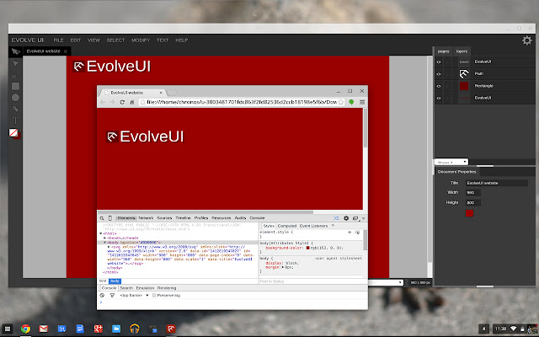Clear console with the ban icon

(102, 296)
